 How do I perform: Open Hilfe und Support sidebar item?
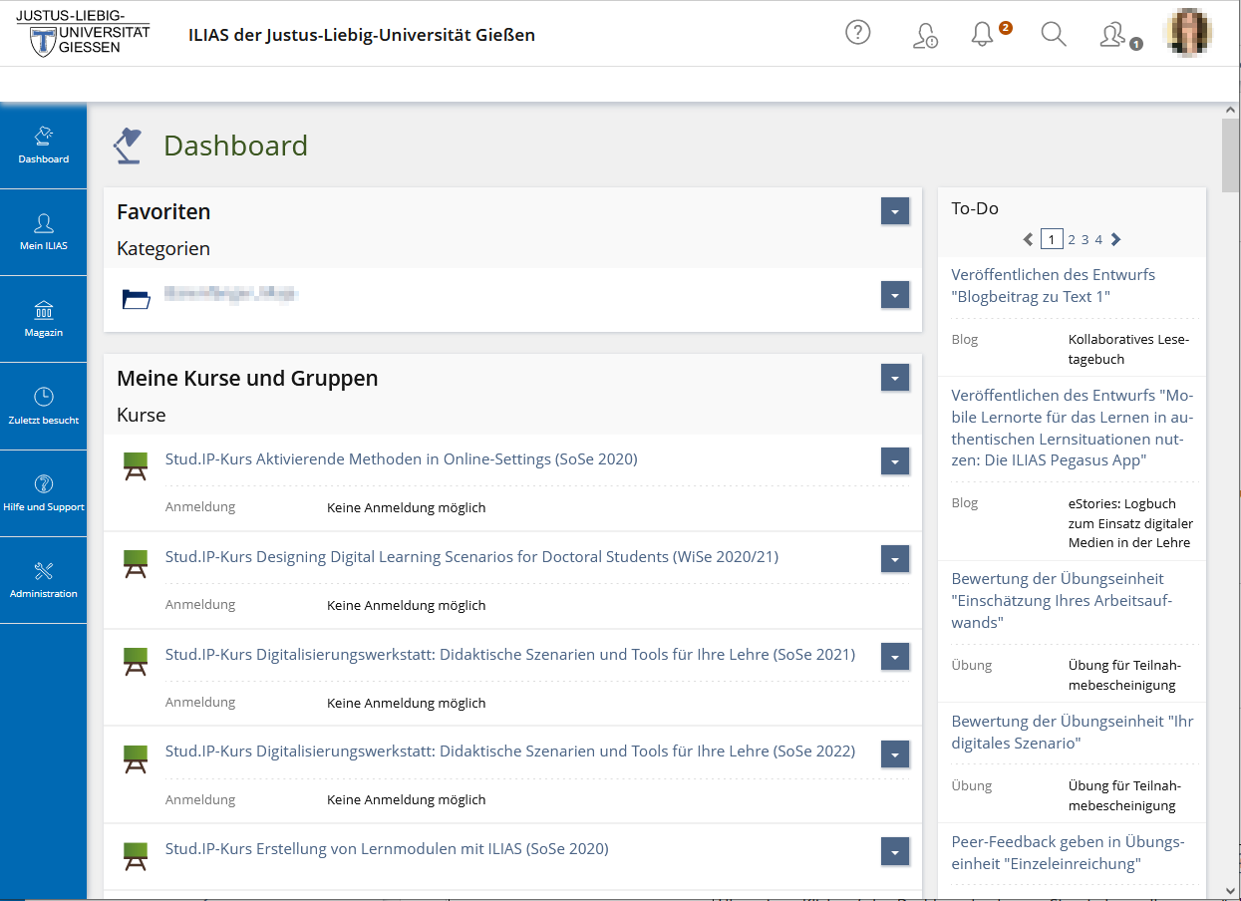(44, 492)
